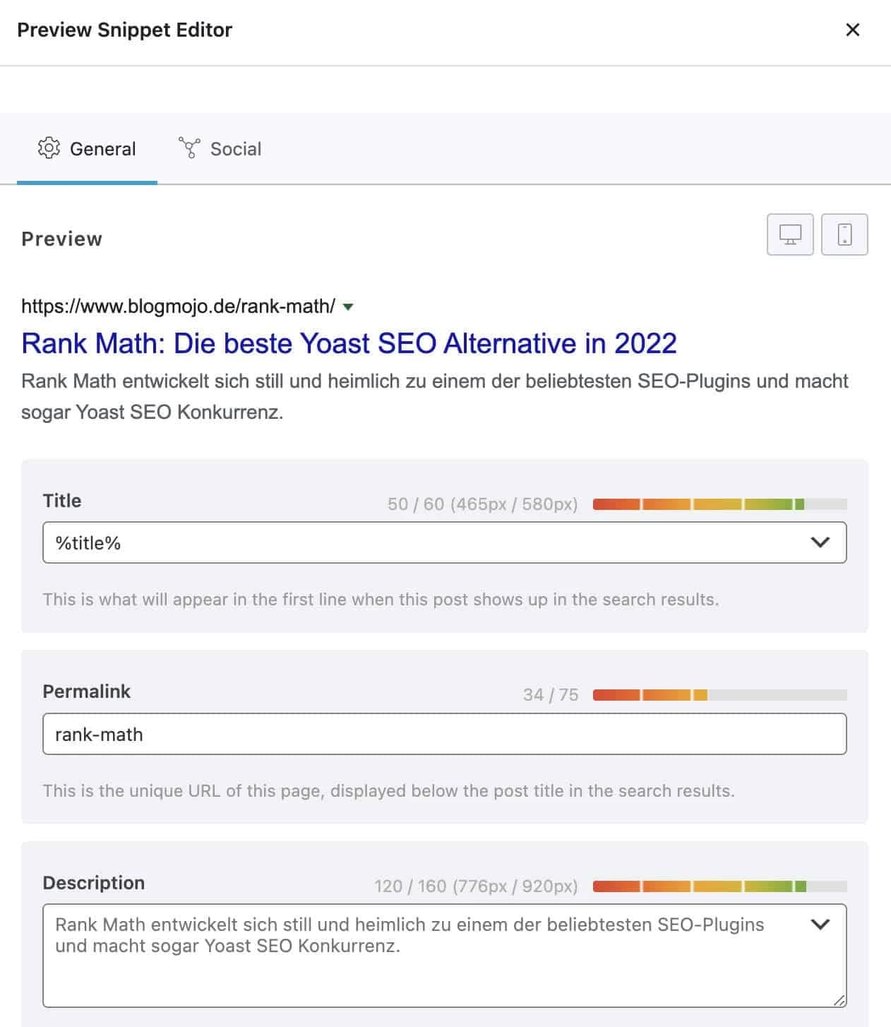Image resolution: width=891 pixels, height=1027 pixels.
Task: Switch to the Social tab
Action: click(220, 149)
